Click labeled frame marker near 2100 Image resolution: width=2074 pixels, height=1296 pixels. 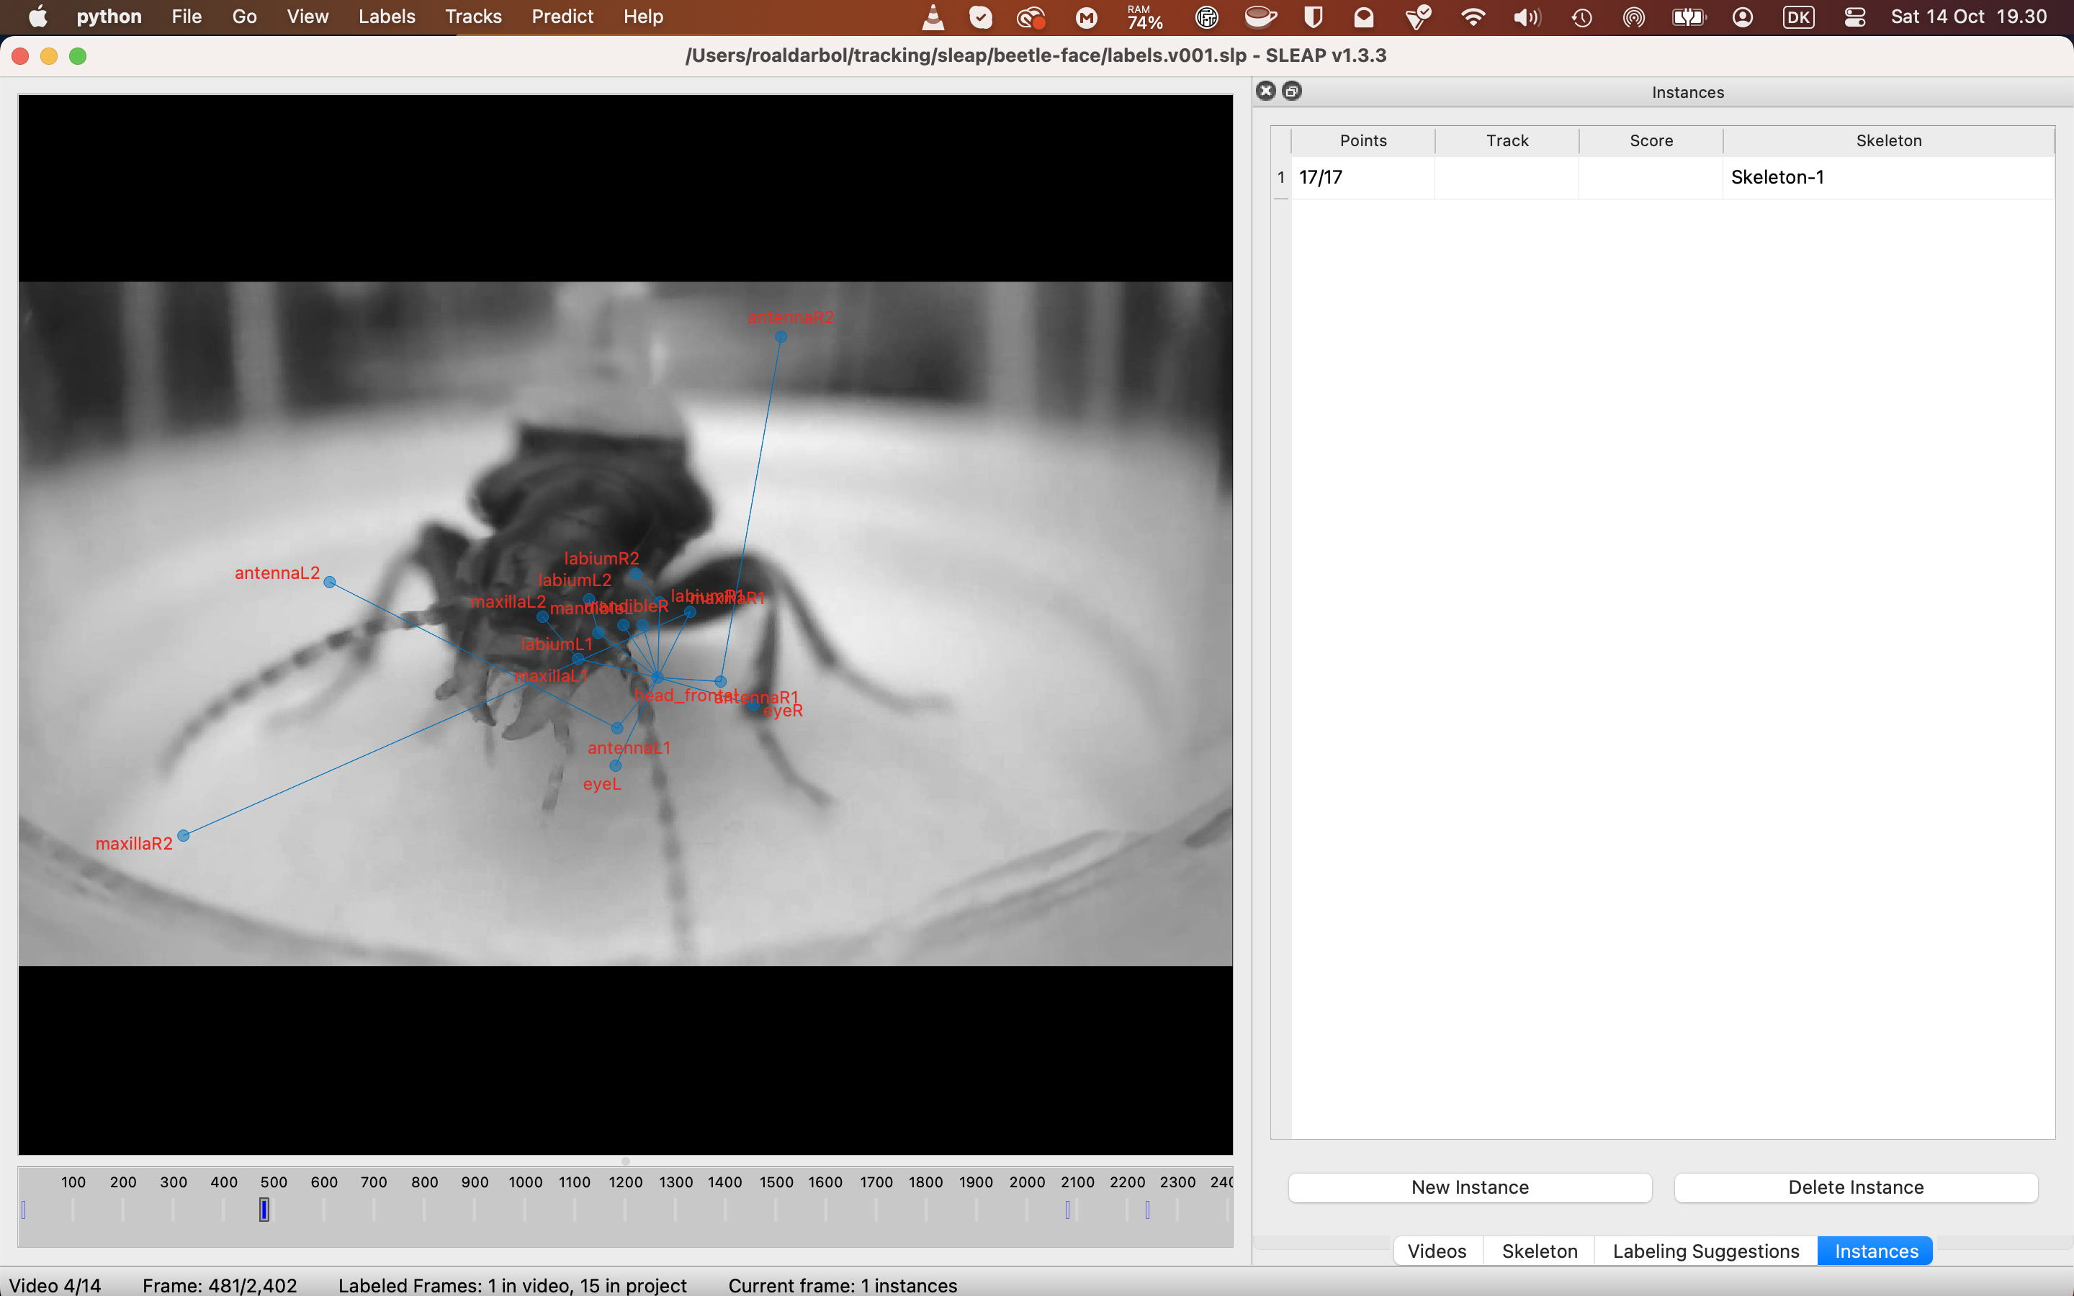[x=1067, y=1210]
